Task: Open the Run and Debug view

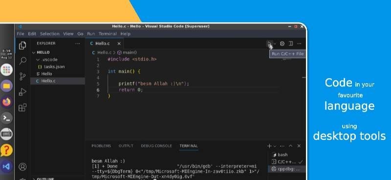Action: (22, 92)
